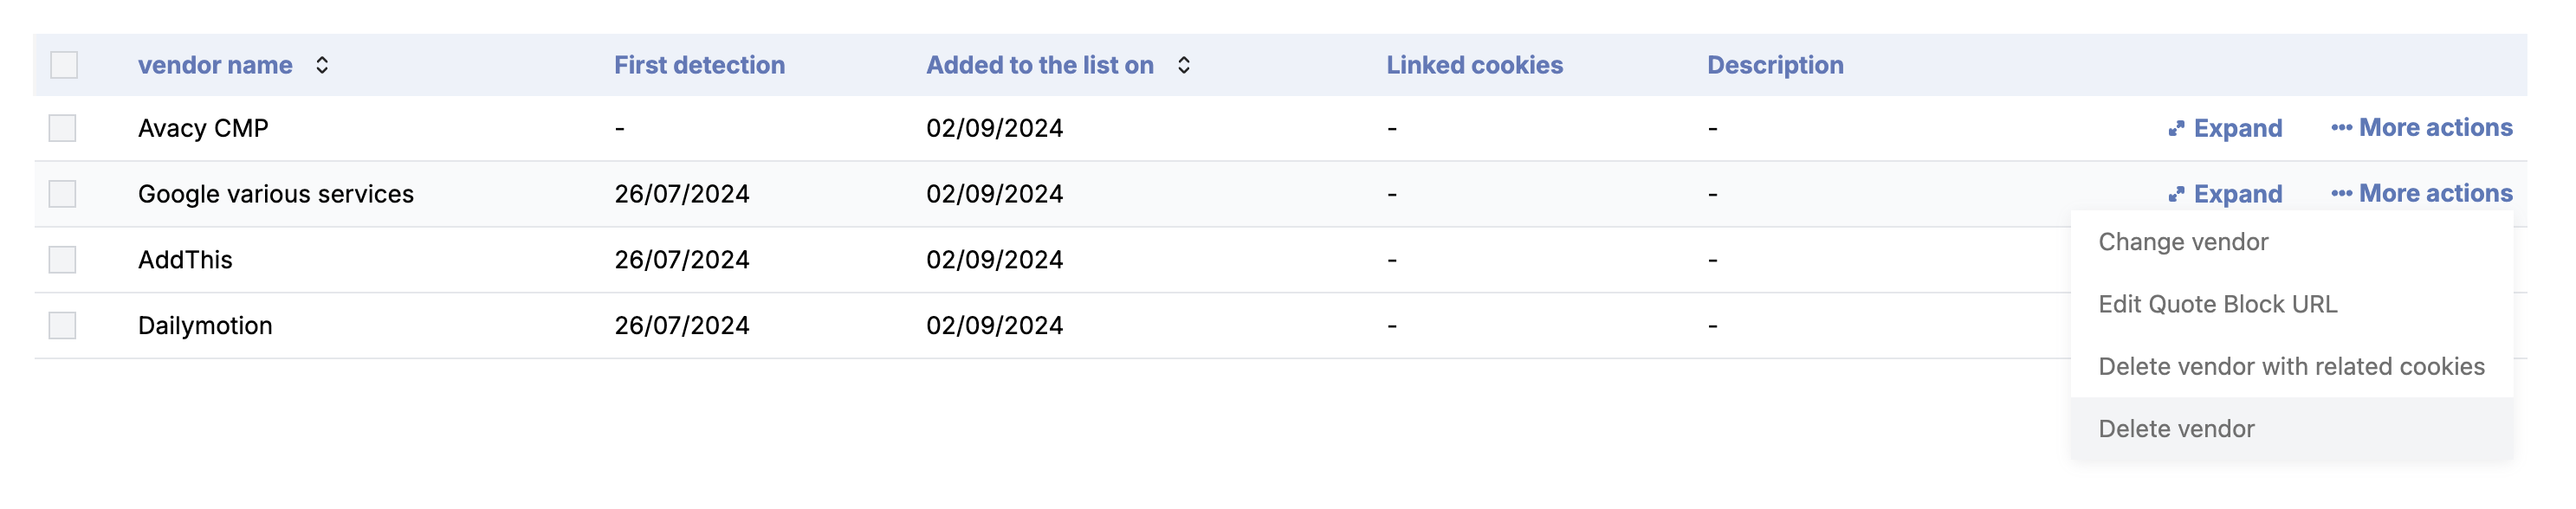Click the vendor name column header
2576x509 pixels.
(215, 65)
